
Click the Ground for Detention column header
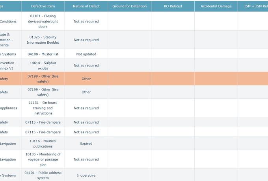point(129,6)
